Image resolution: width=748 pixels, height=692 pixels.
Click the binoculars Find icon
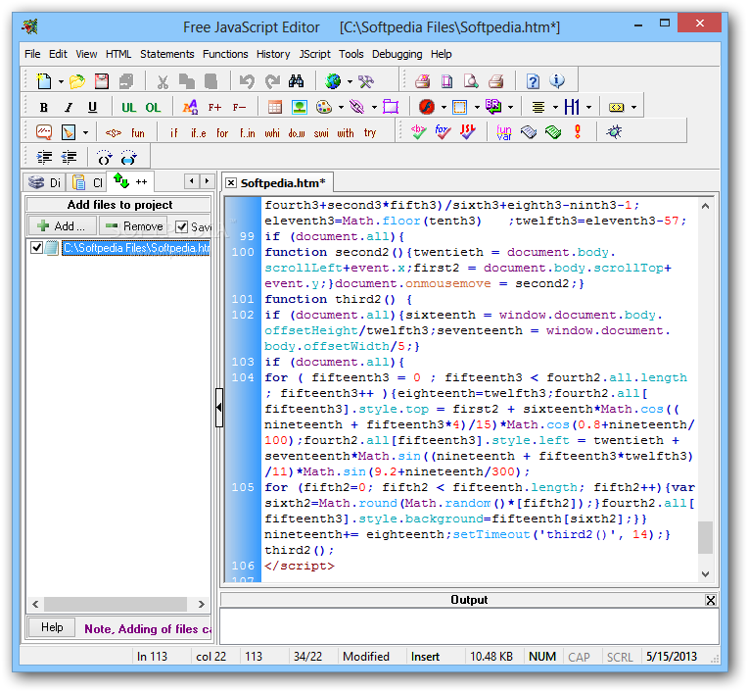[x=297, y=81]
